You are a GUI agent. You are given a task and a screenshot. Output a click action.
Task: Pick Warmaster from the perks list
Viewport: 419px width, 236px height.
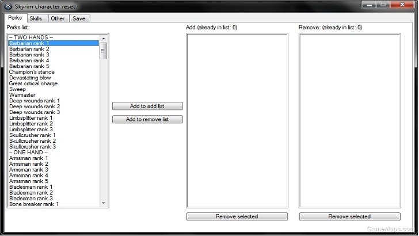click(x=22, y=95)
